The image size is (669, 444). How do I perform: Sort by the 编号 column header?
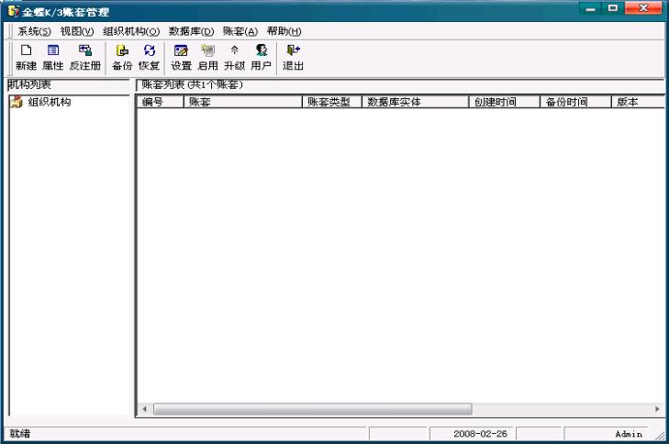[x=160, y=102]
